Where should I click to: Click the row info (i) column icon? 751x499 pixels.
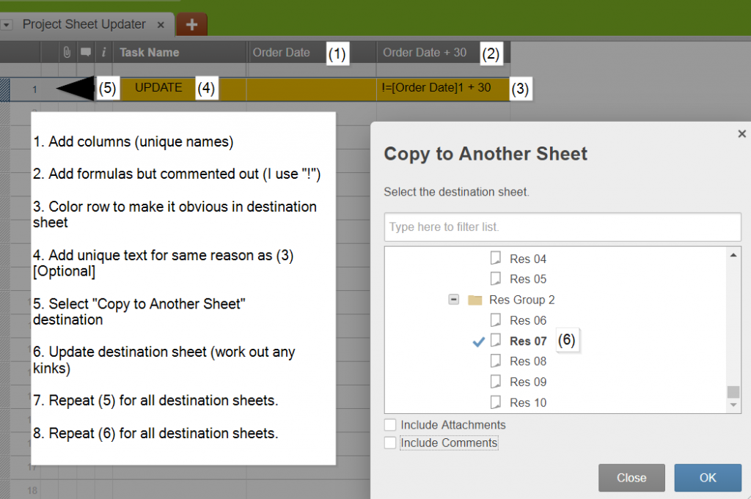click(103, 52)
